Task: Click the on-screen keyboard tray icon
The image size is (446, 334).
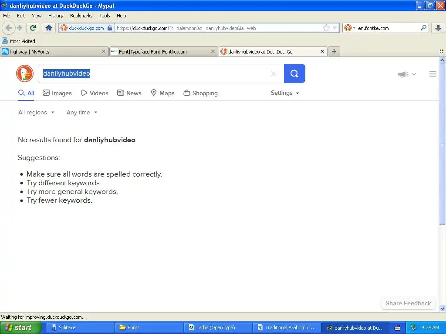Action: pos(397,328)
